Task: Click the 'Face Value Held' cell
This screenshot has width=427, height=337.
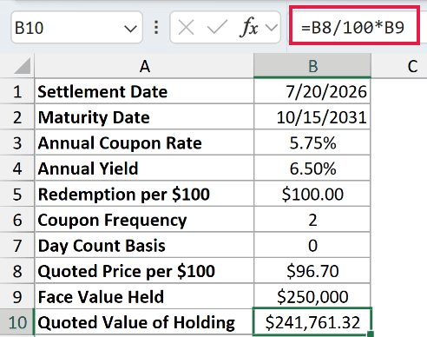Action: (x=144, y=297)
